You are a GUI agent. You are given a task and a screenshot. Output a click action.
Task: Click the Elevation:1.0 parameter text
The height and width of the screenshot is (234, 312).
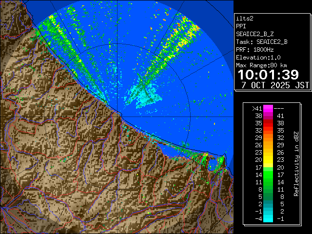coord(259,57)
